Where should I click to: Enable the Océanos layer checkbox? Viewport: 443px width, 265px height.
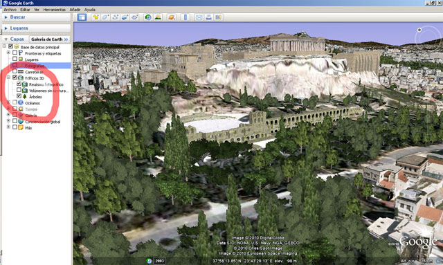tap(15, 102)
